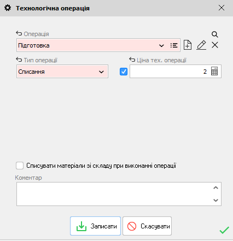
Task: Click the undo arrow next to the Тип операції label
Action: pos(19,60)
